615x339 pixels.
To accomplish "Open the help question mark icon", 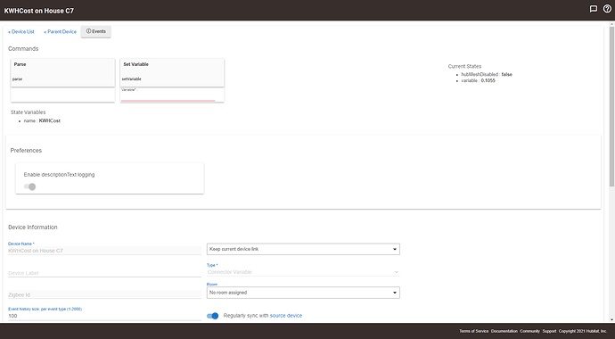I will (607, 9).
